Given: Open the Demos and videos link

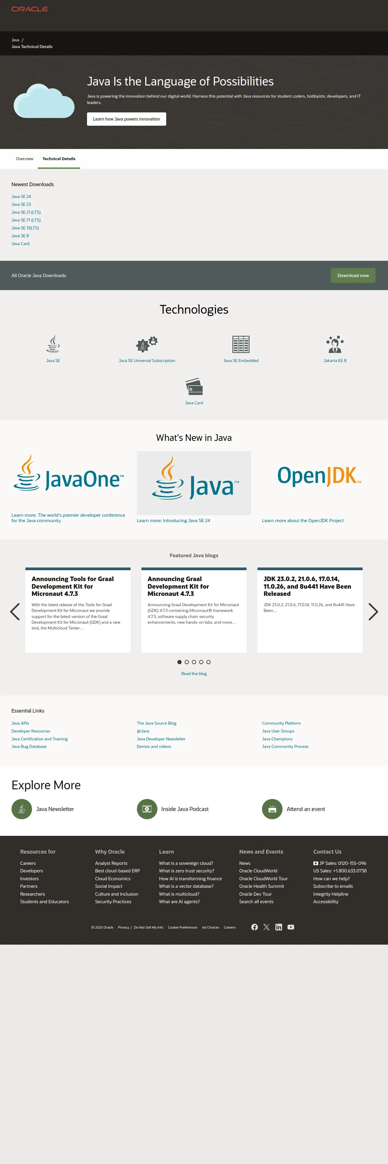Looking at the screenshot, I should coord(154,746).
